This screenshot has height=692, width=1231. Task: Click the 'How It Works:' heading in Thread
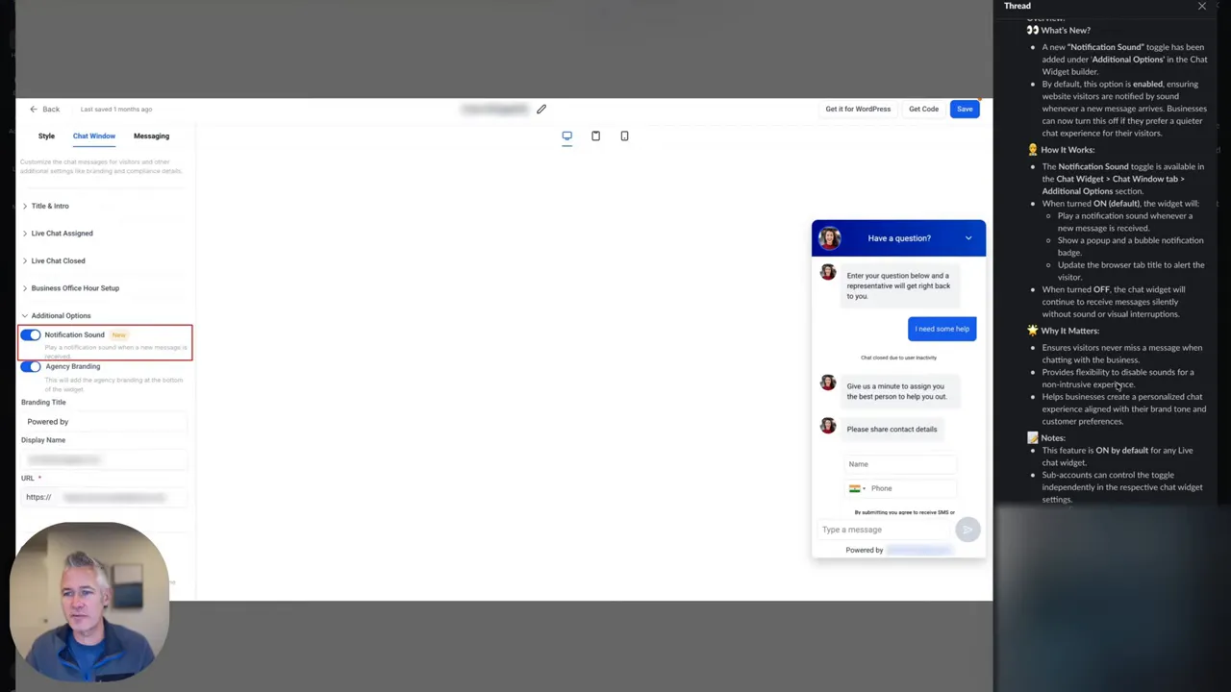(1068, 150)
